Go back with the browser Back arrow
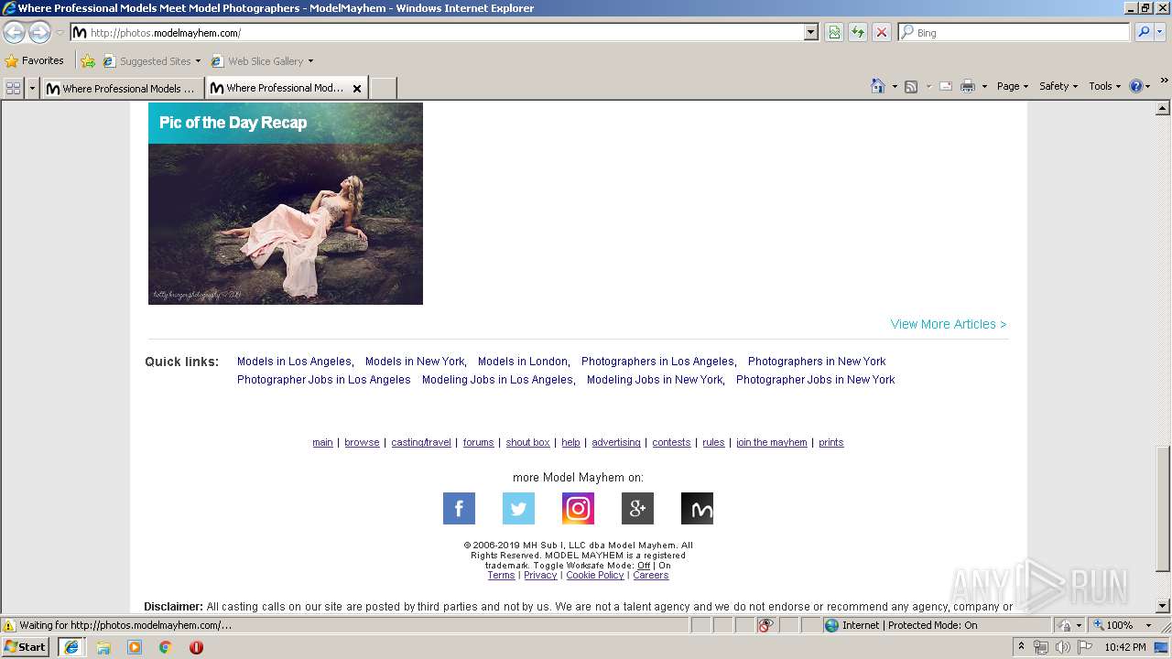Viewport: 1172px width, 659px height. click(15, 33)
